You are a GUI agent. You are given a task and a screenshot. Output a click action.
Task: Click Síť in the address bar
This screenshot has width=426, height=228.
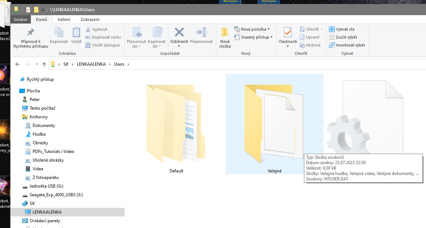tap(66, 64)
